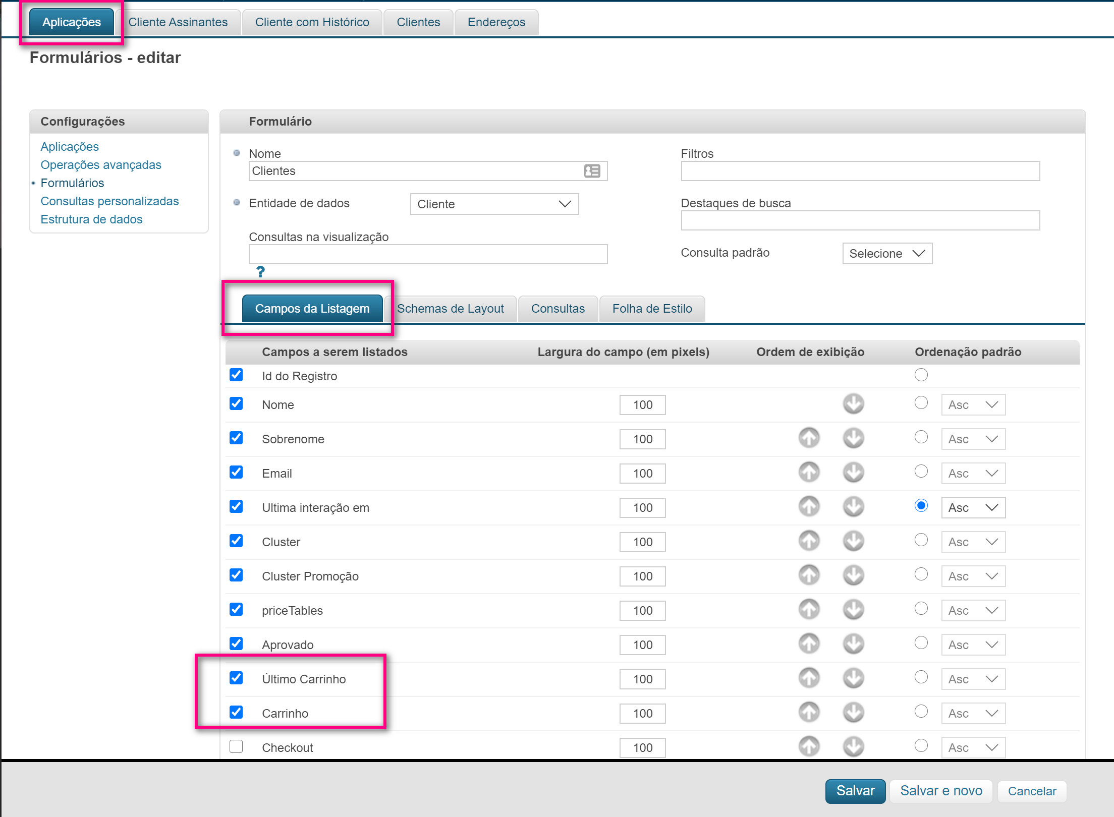Viewport: 1114px width, 817px height.
Task: Open Estrutura de dados link
Action: [x=91, y=219]
